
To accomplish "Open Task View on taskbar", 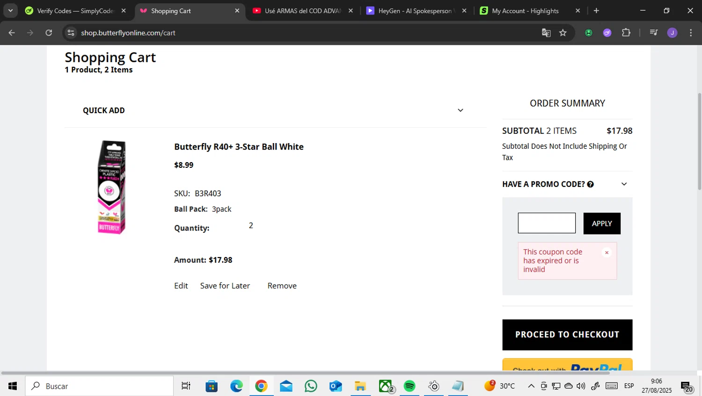I will tap(186, 386).
